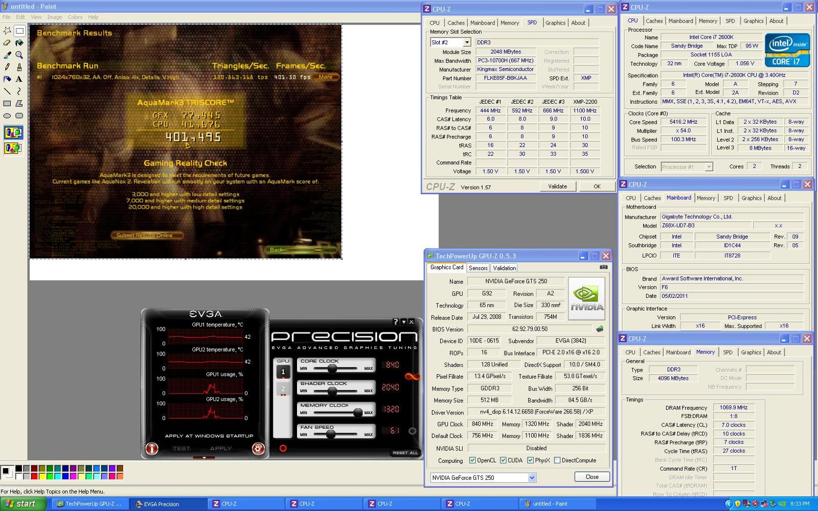Select the Polygon tool in Paint
This screenshot has height=511, width=818.
[x=19, y=103]
